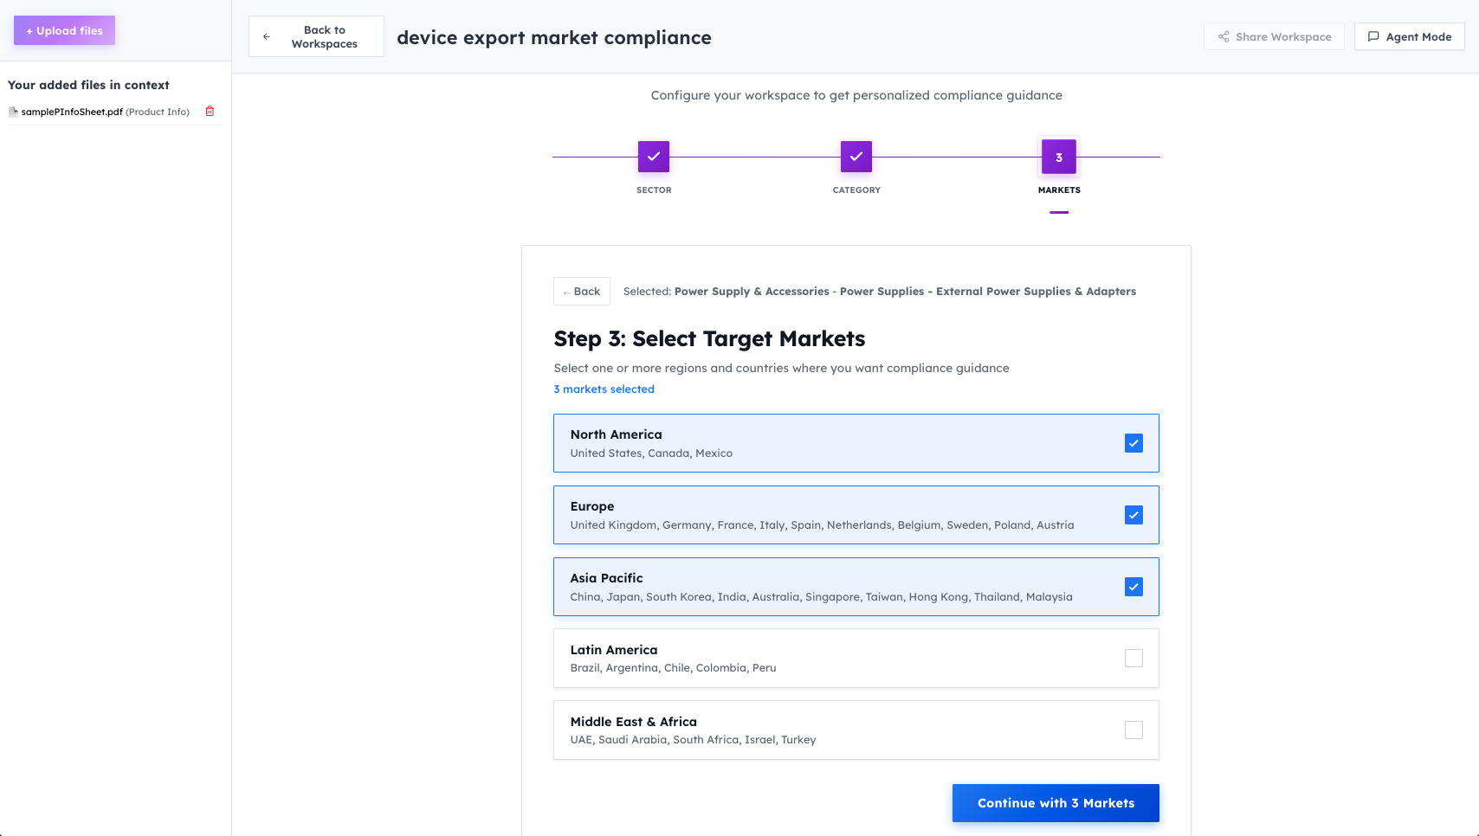Click Continue with 3 Markets button
1479x836 pixels.
point(1056,803)
